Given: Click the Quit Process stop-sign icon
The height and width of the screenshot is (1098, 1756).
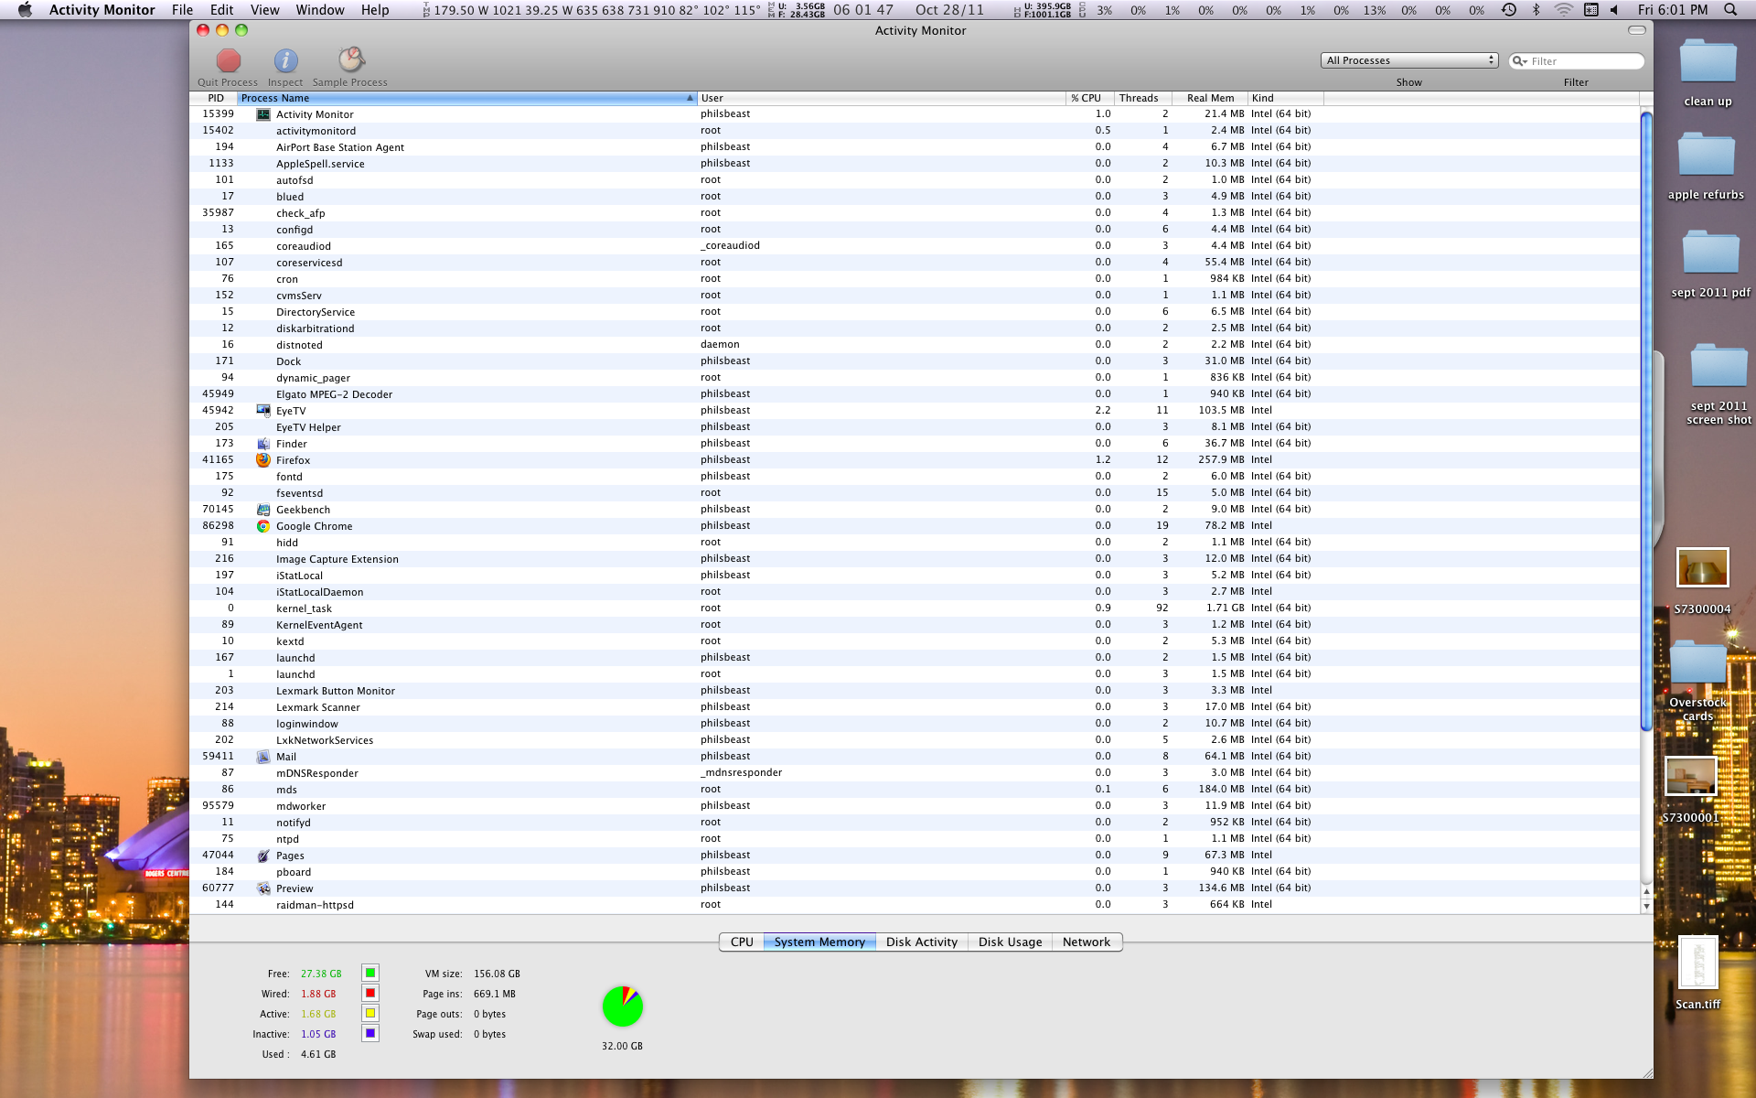Looking at the screenshot, I should tap(228, 61).
